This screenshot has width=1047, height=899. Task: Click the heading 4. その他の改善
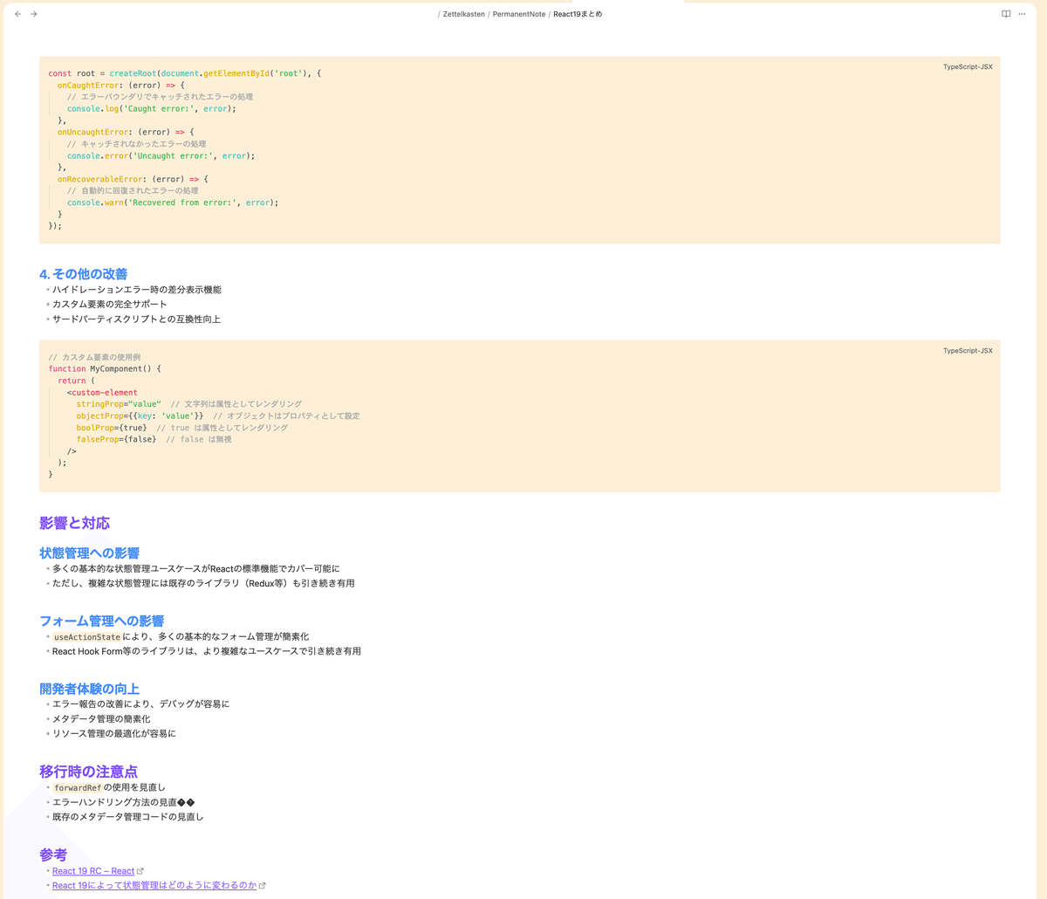[84, 274]
